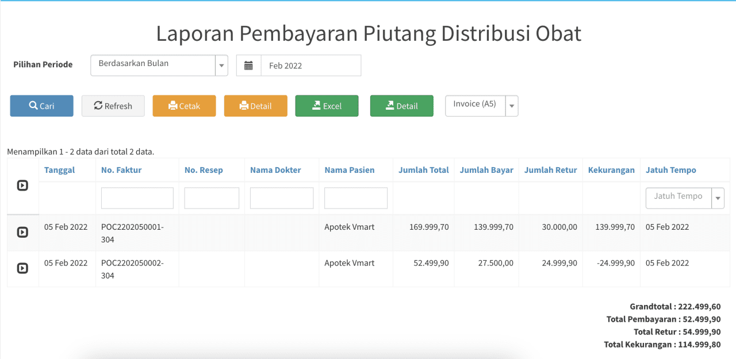Focus the Nama Pasien filter field
Image resolution: width=736 pixels, height=359 pixels.
point(356,198)
